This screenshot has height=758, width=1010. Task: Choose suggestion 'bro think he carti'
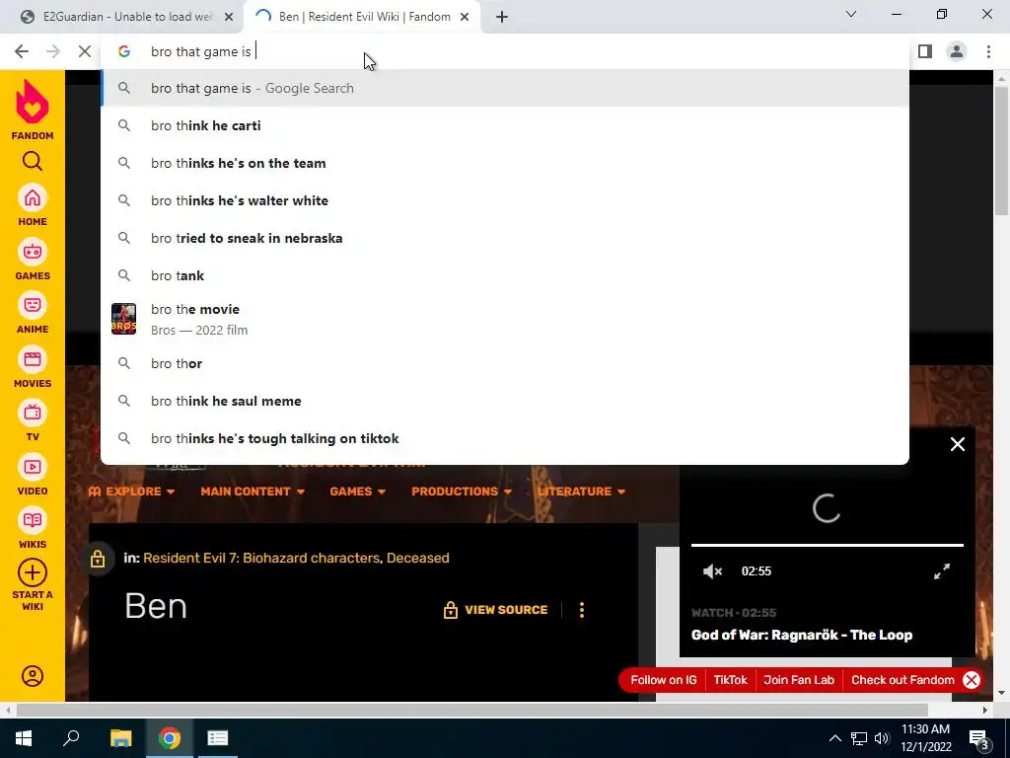click(x=505, y=125)
